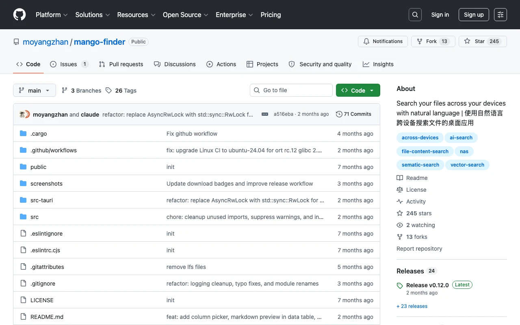The image size is (520, 325).
Task: Click the src-tauri folder icon
Action: click(23, 200)
